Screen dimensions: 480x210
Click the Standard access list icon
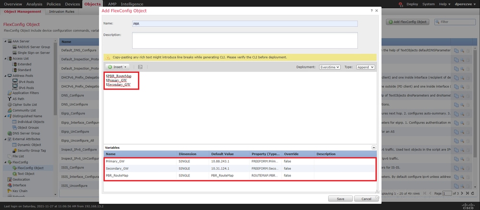15,70
